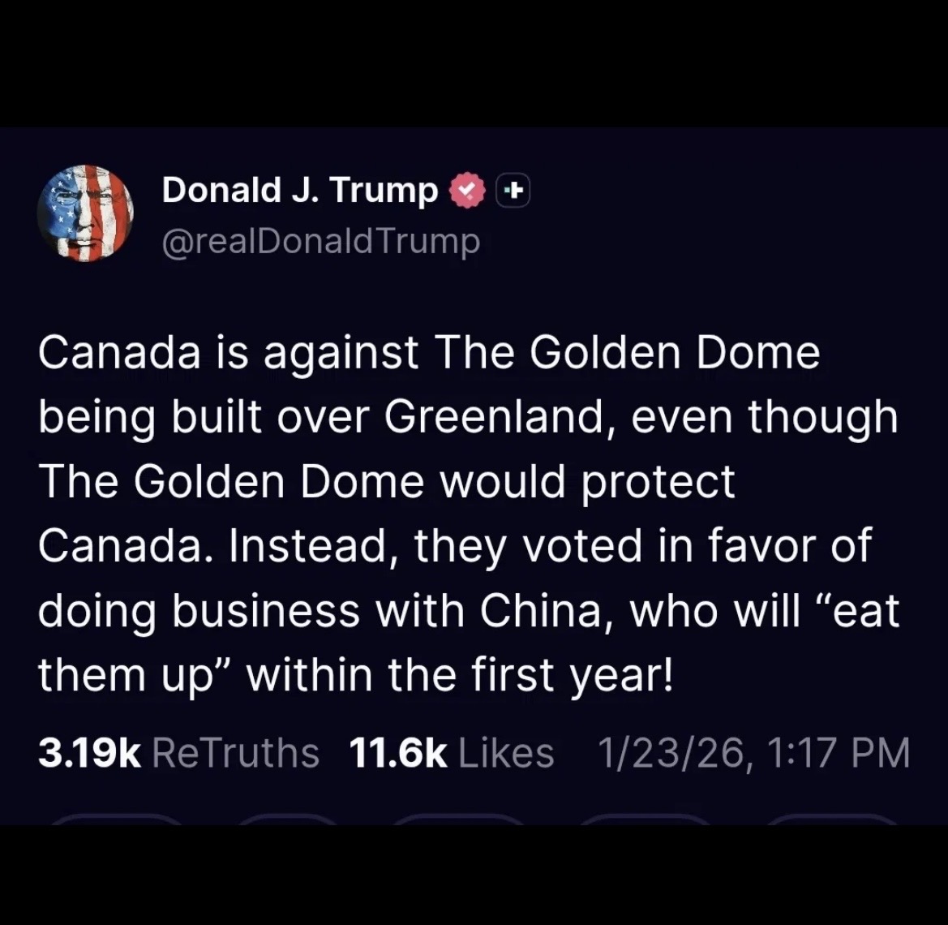Open Donald J. Trump display name
948x925 pixels.
click(299, 191)
